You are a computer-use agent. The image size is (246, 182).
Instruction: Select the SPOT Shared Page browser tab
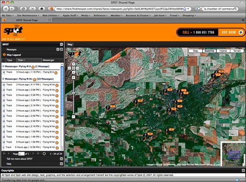(27, 20)
